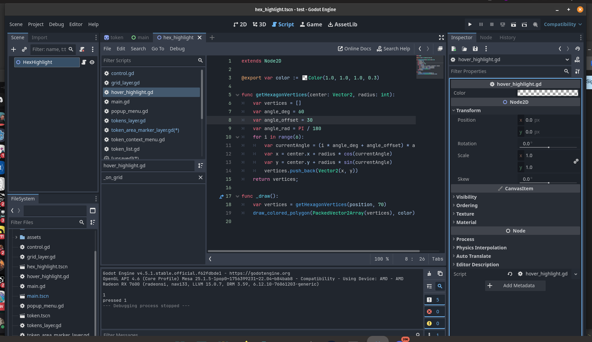
Task: Open Online Docs
Action: [354, 49]
